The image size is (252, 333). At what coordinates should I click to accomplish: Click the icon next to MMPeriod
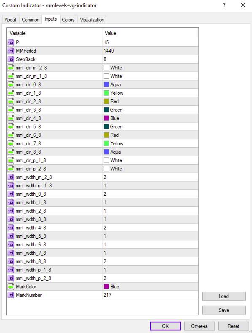[x=11, y=51]
